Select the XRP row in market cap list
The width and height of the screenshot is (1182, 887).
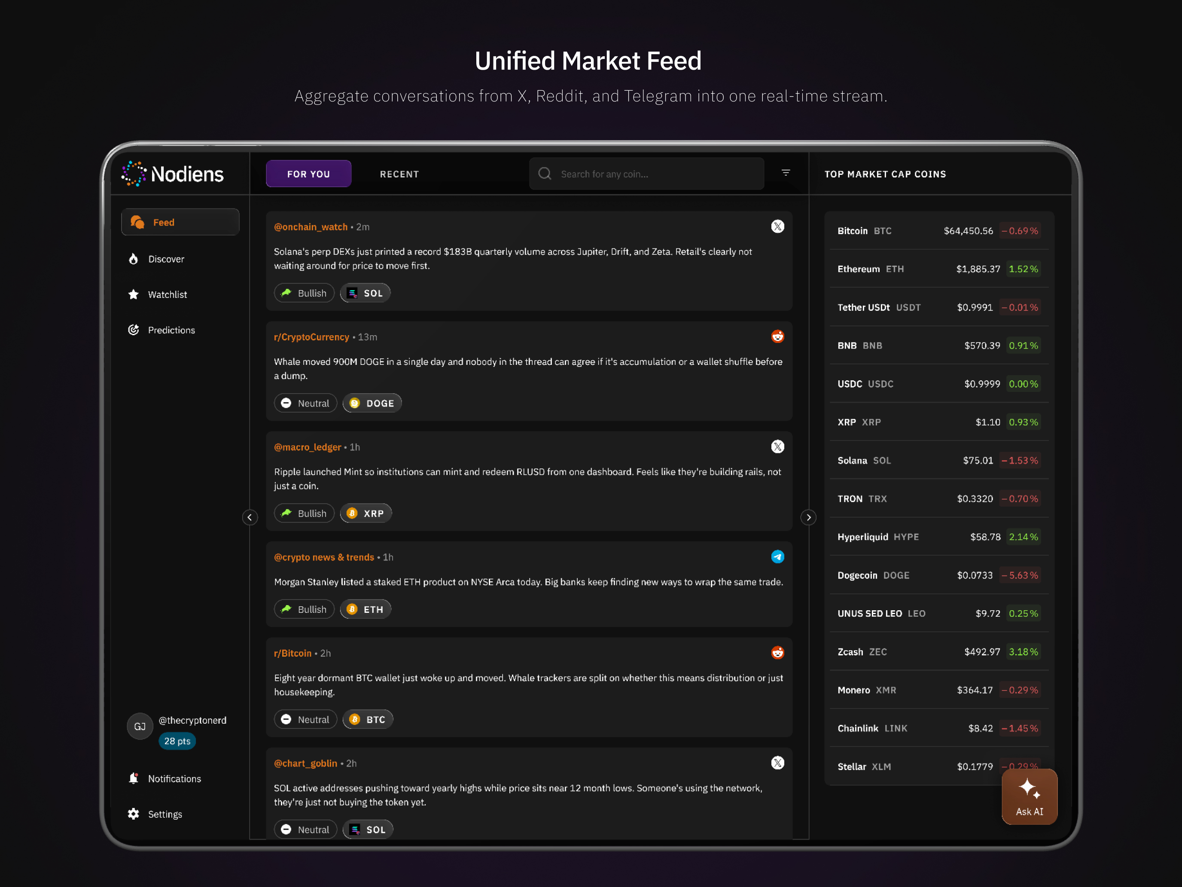coord(939,422)
